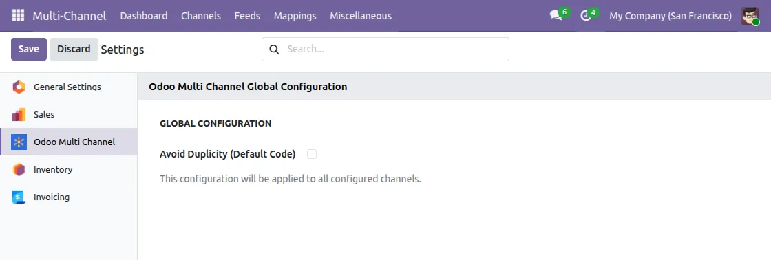Open the Miscellaneous menu
The width and height of the screenshot is (771, 260).
coord(361,16)
